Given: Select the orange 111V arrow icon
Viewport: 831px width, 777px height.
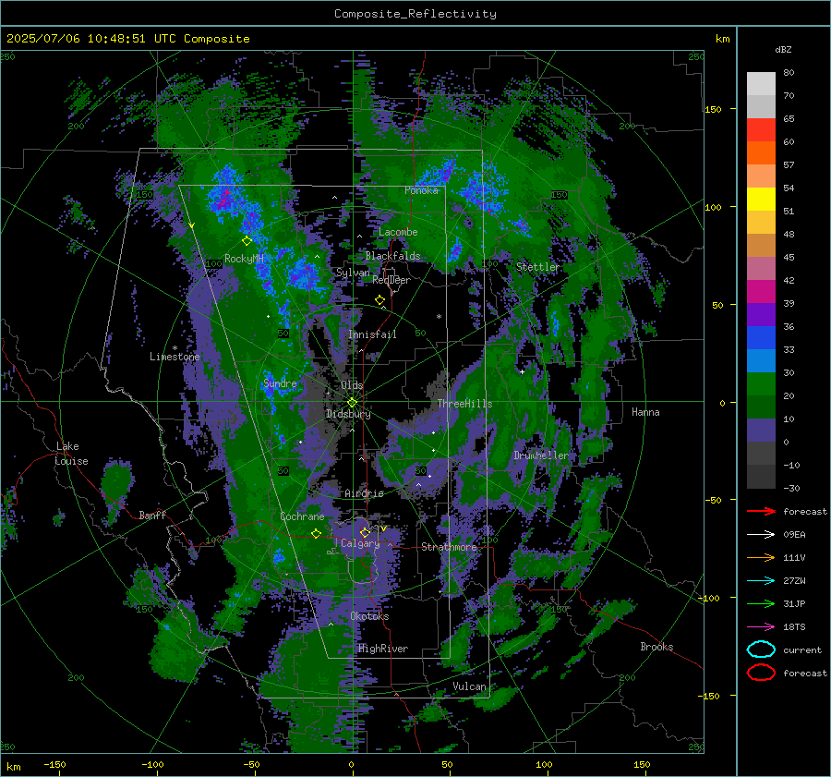Looking at the screenshot, I should (761, 557).
